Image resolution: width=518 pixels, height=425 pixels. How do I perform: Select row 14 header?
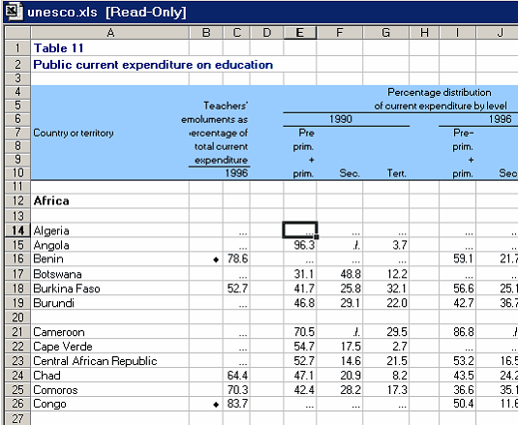tap(17, 230)
